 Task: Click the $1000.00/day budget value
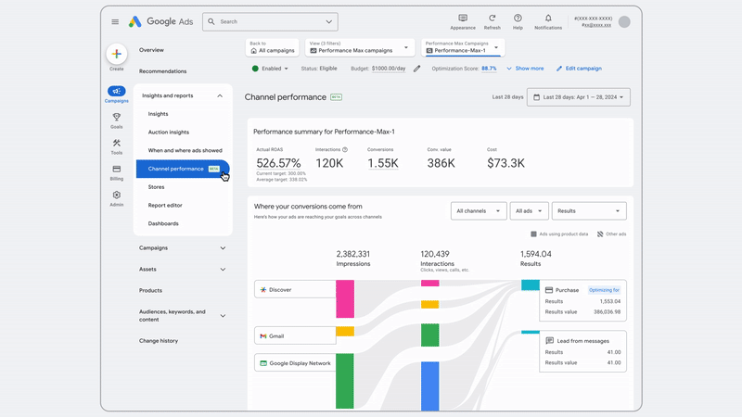pos(389,69)
